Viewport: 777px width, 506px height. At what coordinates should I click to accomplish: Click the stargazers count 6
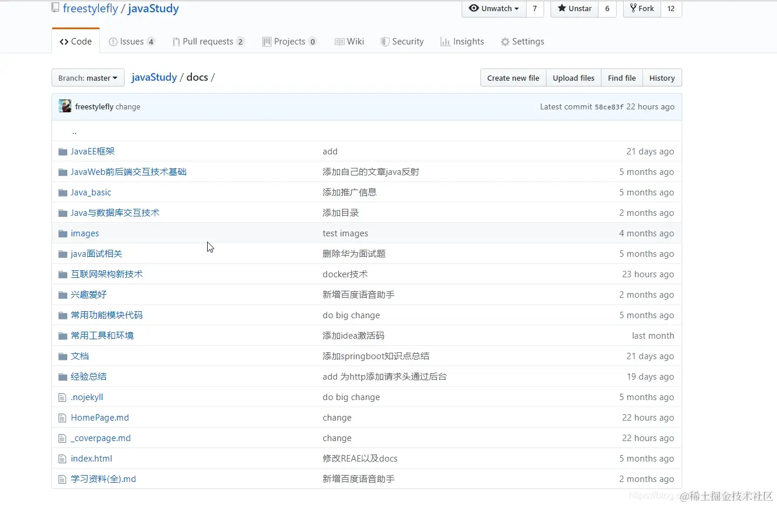point(607,9)
